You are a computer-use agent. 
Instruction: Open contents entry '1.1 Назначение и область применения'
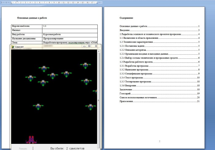tap(159, 38)
